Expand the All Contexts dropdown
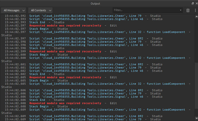This screenshot has height=121, width=198. pyautogui.click(x=40, y=10)
